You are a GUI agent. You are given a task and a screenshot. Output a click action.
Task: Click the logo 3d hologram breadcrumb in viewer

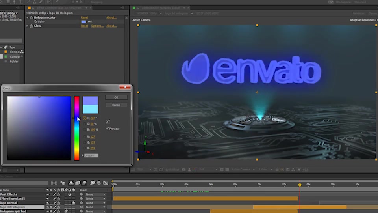(x=176, y=13)
